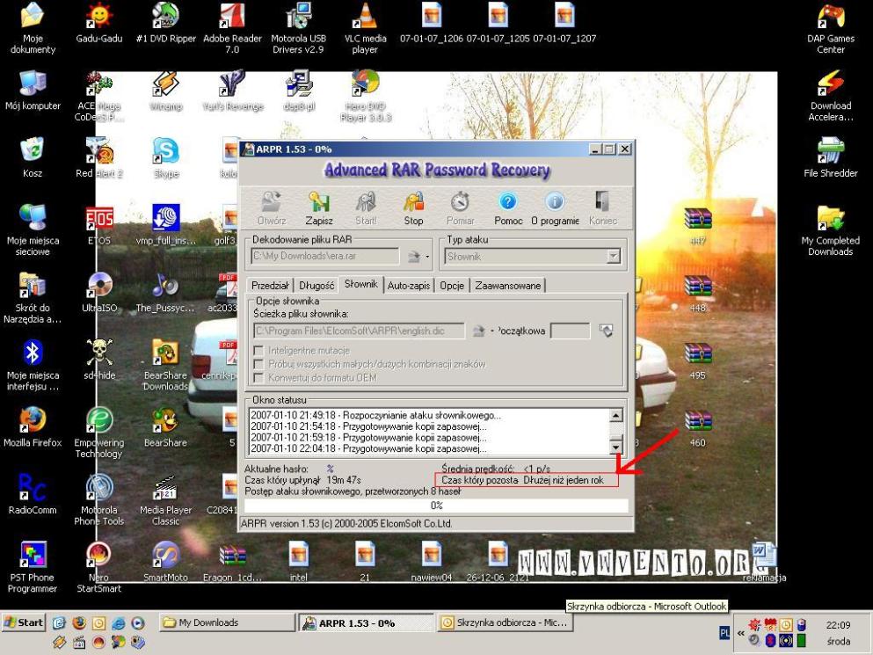Click the początkowa start line field
This screenshot has width=873, height=655.
(x=570, y=331)
